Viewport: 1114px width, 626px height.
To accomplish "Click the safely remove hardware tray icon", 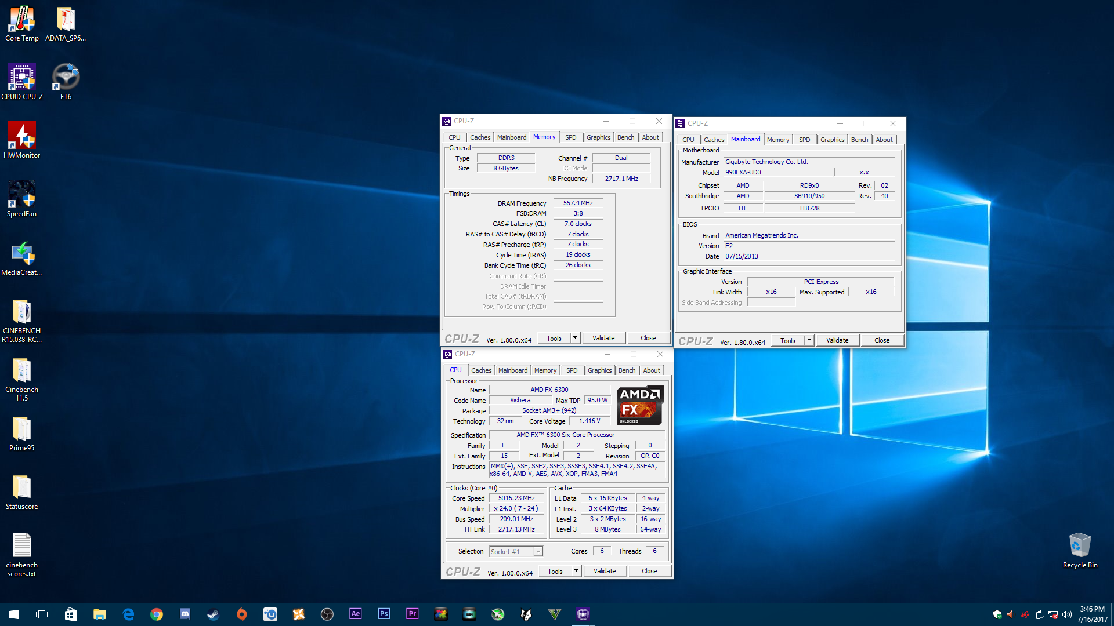I will pyautogui.click(x=1039, y=614).
